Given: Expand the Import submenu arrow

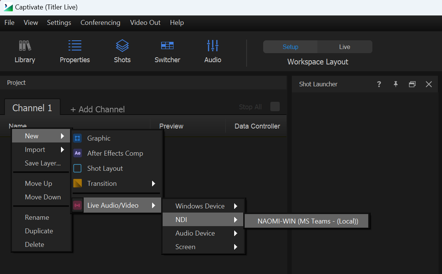Looking at the screenshot, I should pyautogui.click(x=62, y=150).
